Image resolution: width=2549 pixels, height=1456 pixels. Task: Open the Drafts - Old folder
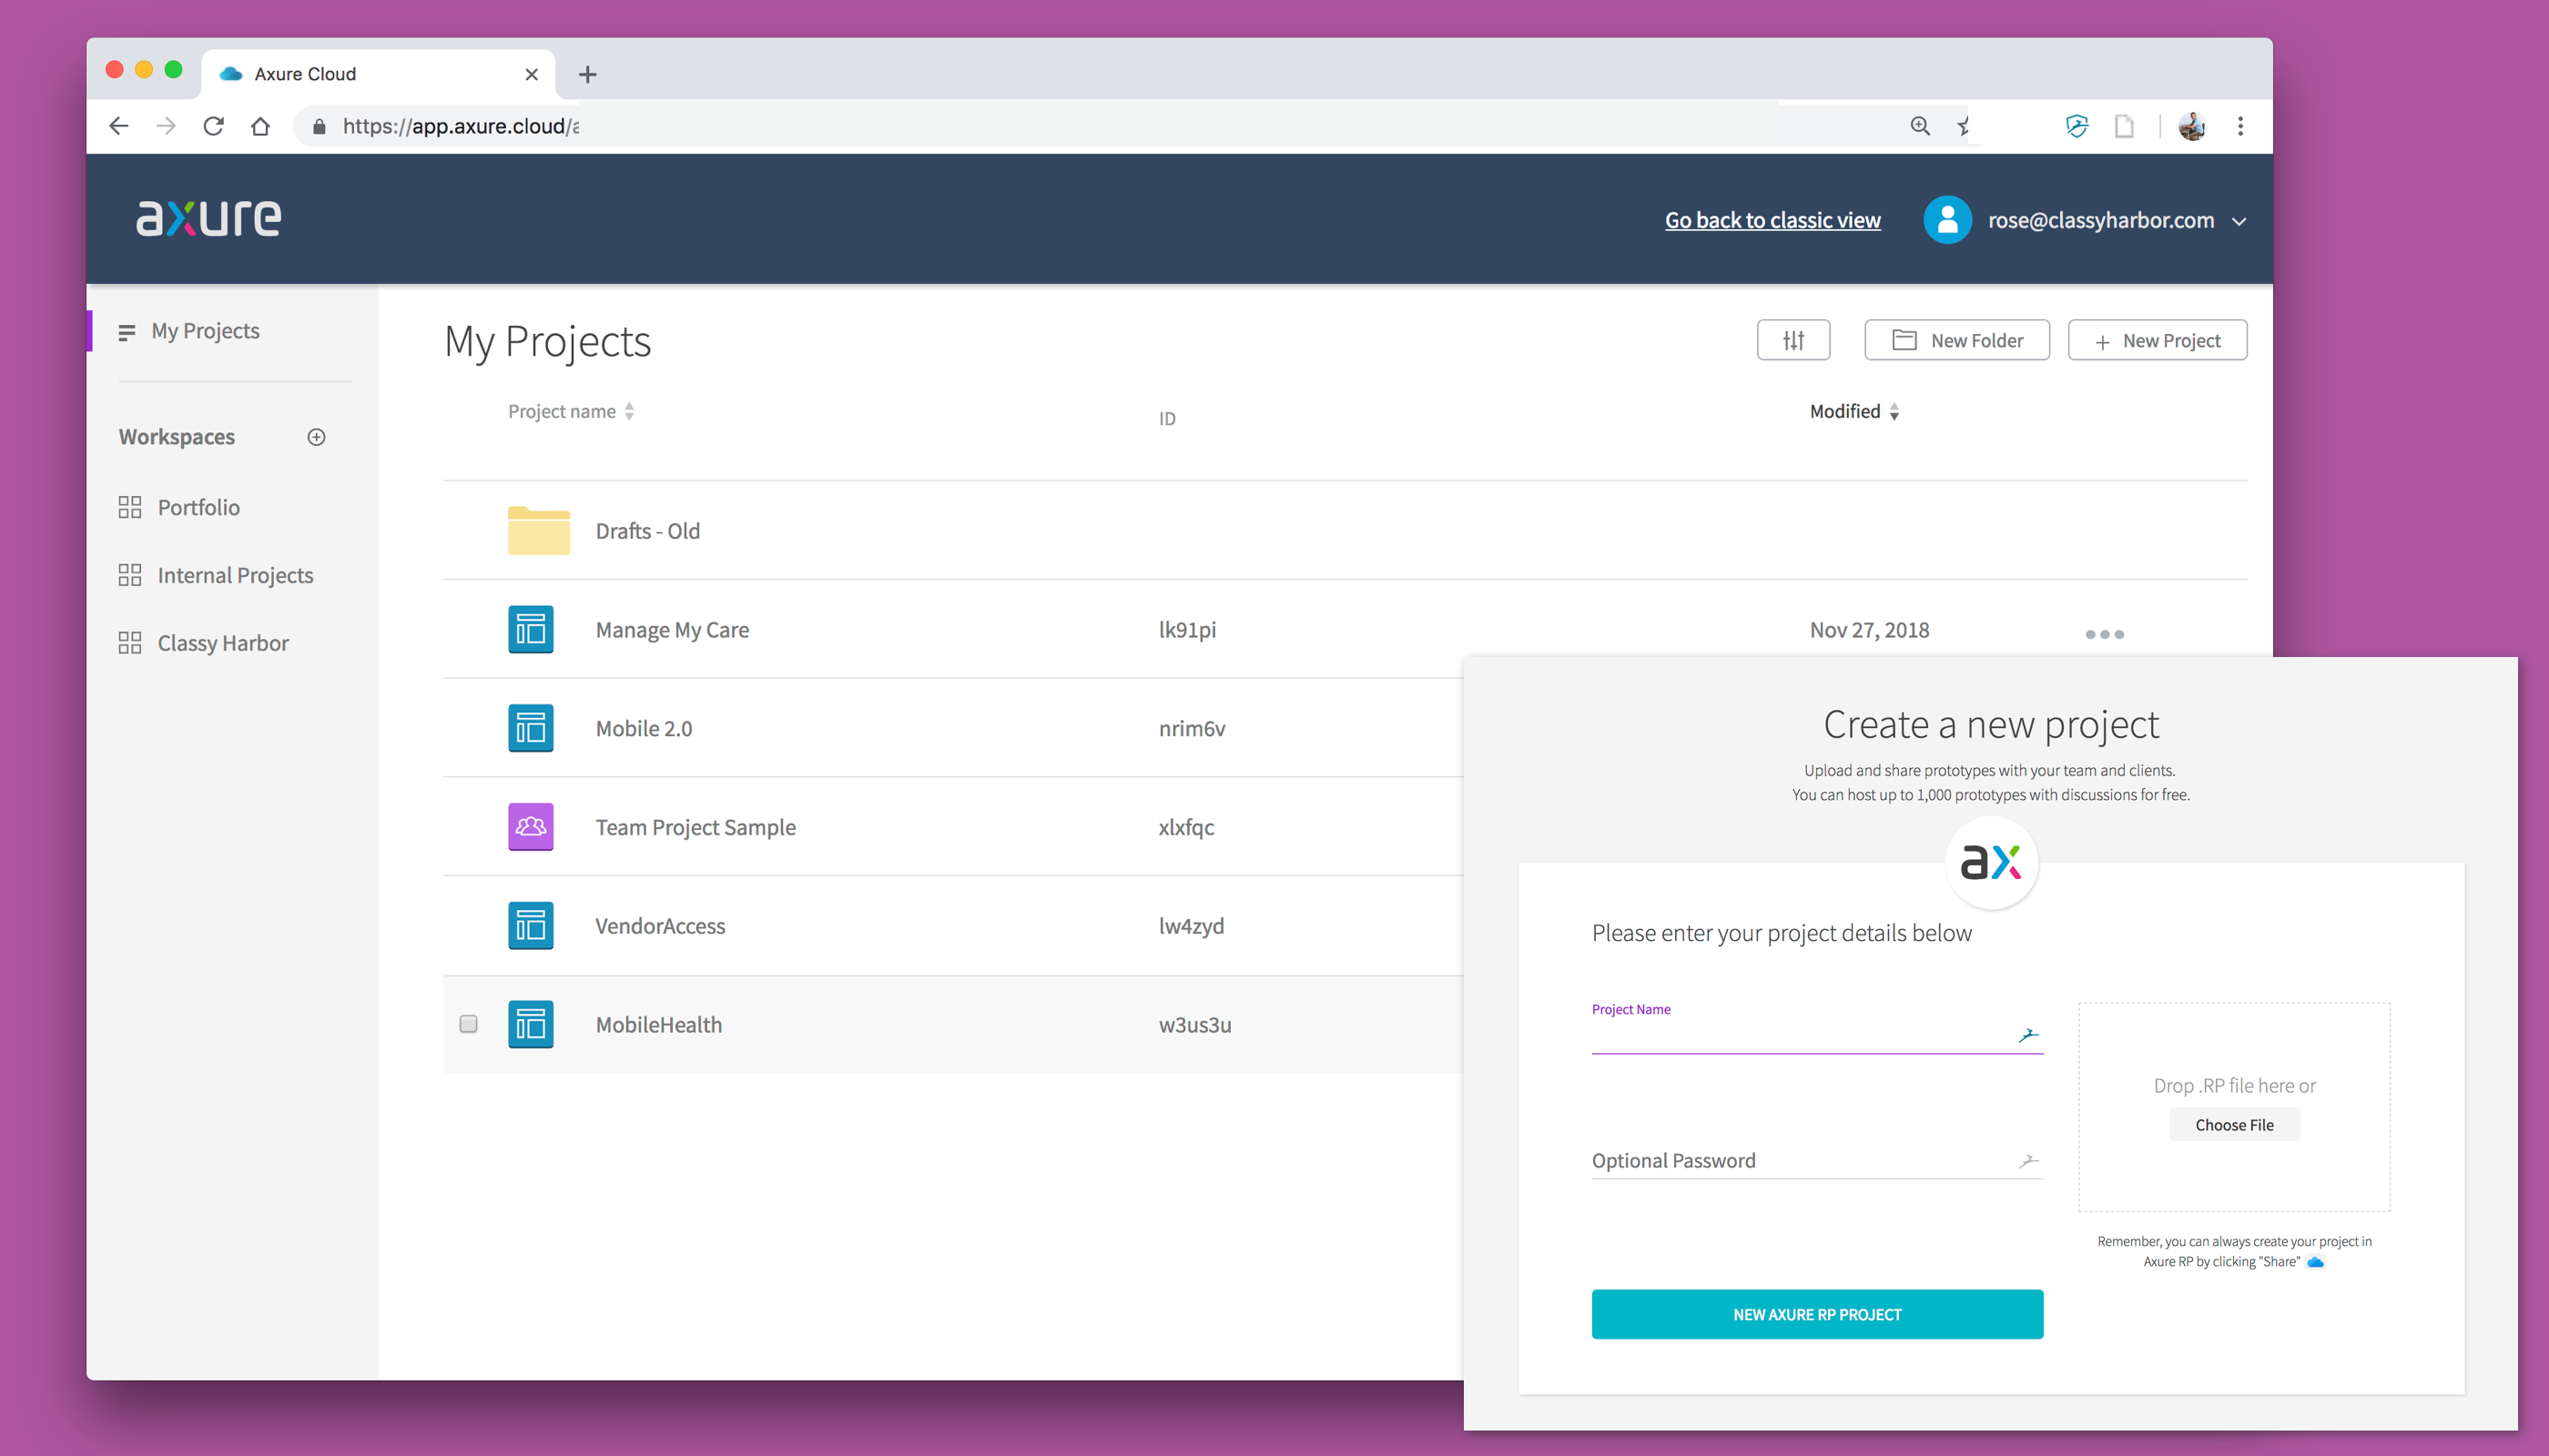[538, 530]
